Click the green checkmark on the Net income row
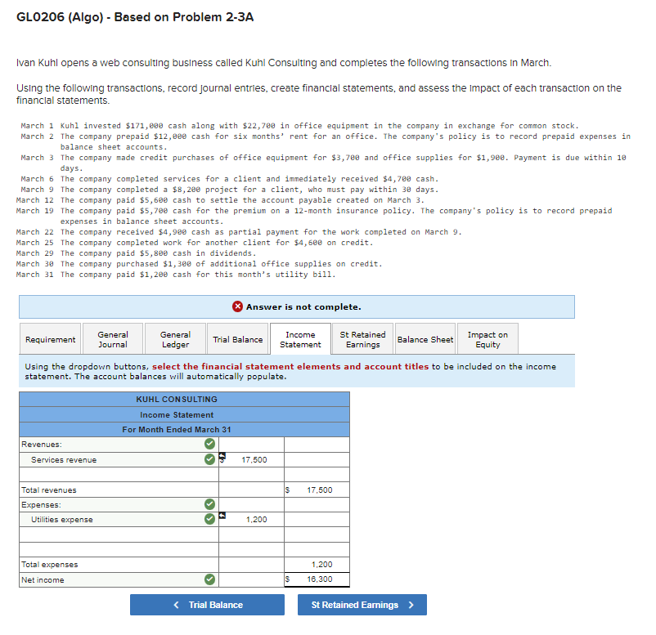 click(x=209, y=580)
